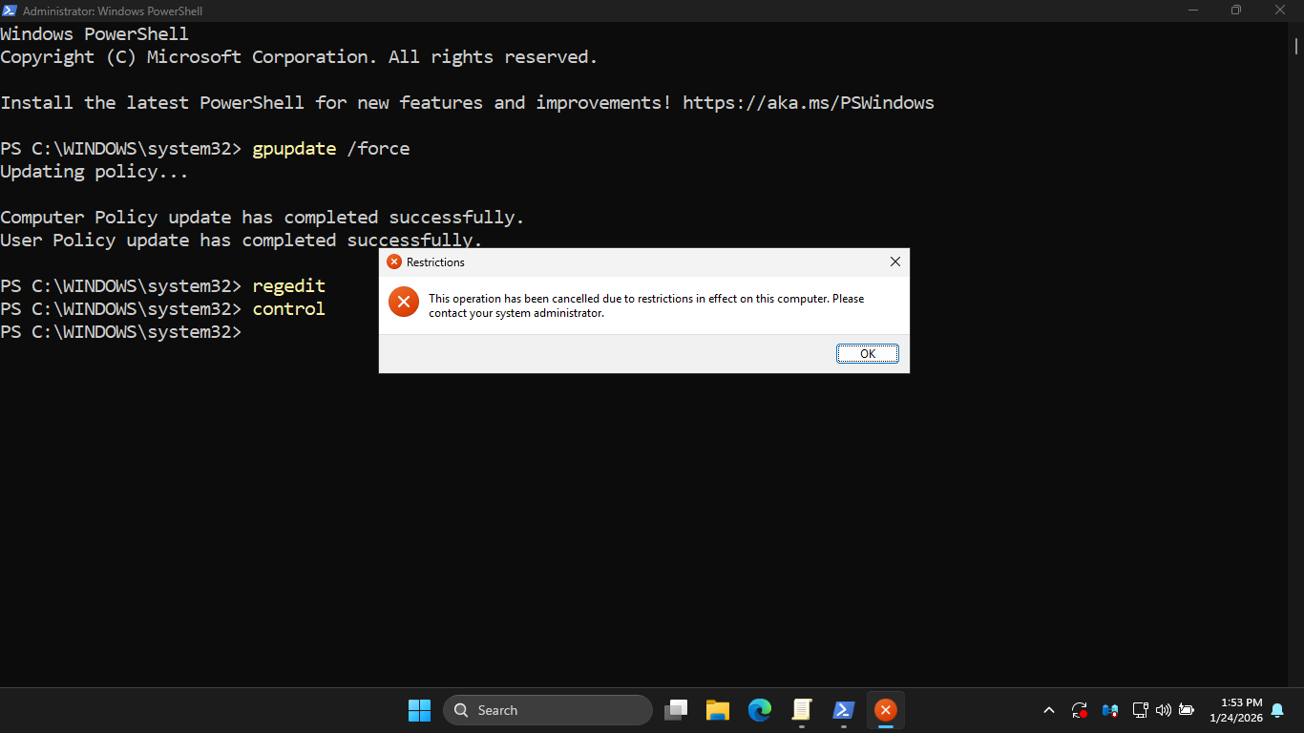
Task: Open the notification bell
Action: pyautogui.click(x=1277, y=710)
